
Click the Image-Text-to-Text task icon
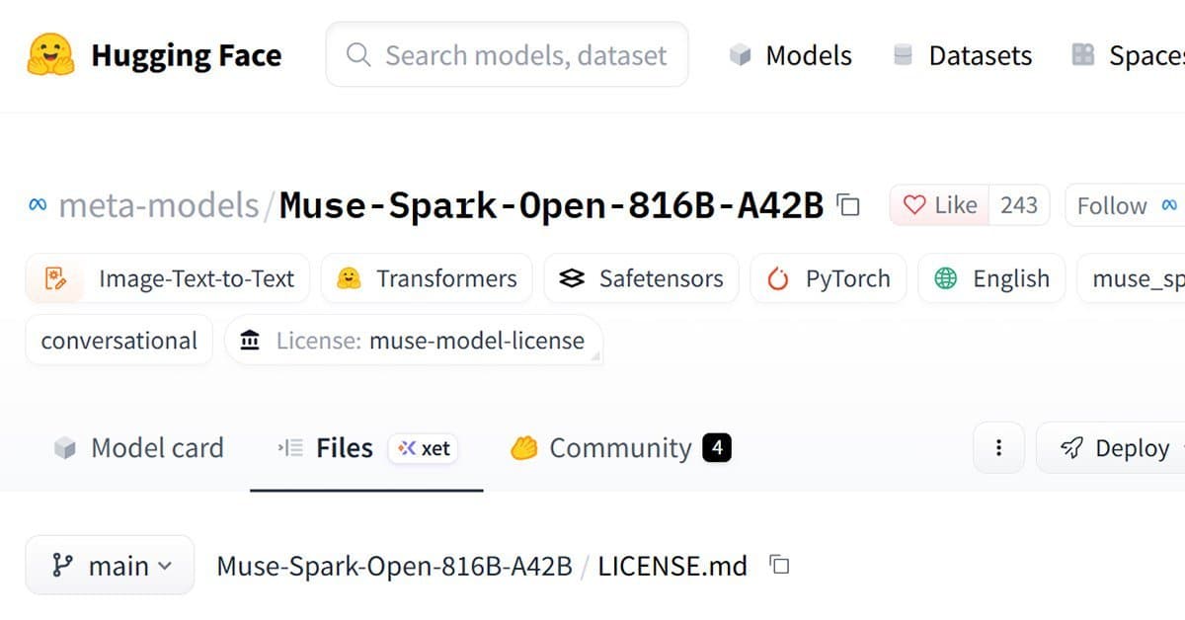pyautogui.click(x=56, y=278)
